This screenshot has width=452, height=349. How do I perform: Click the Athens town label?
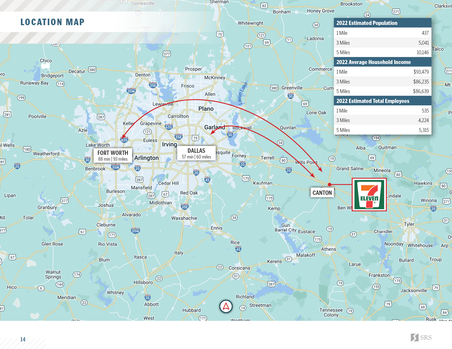tap(328, 249)
